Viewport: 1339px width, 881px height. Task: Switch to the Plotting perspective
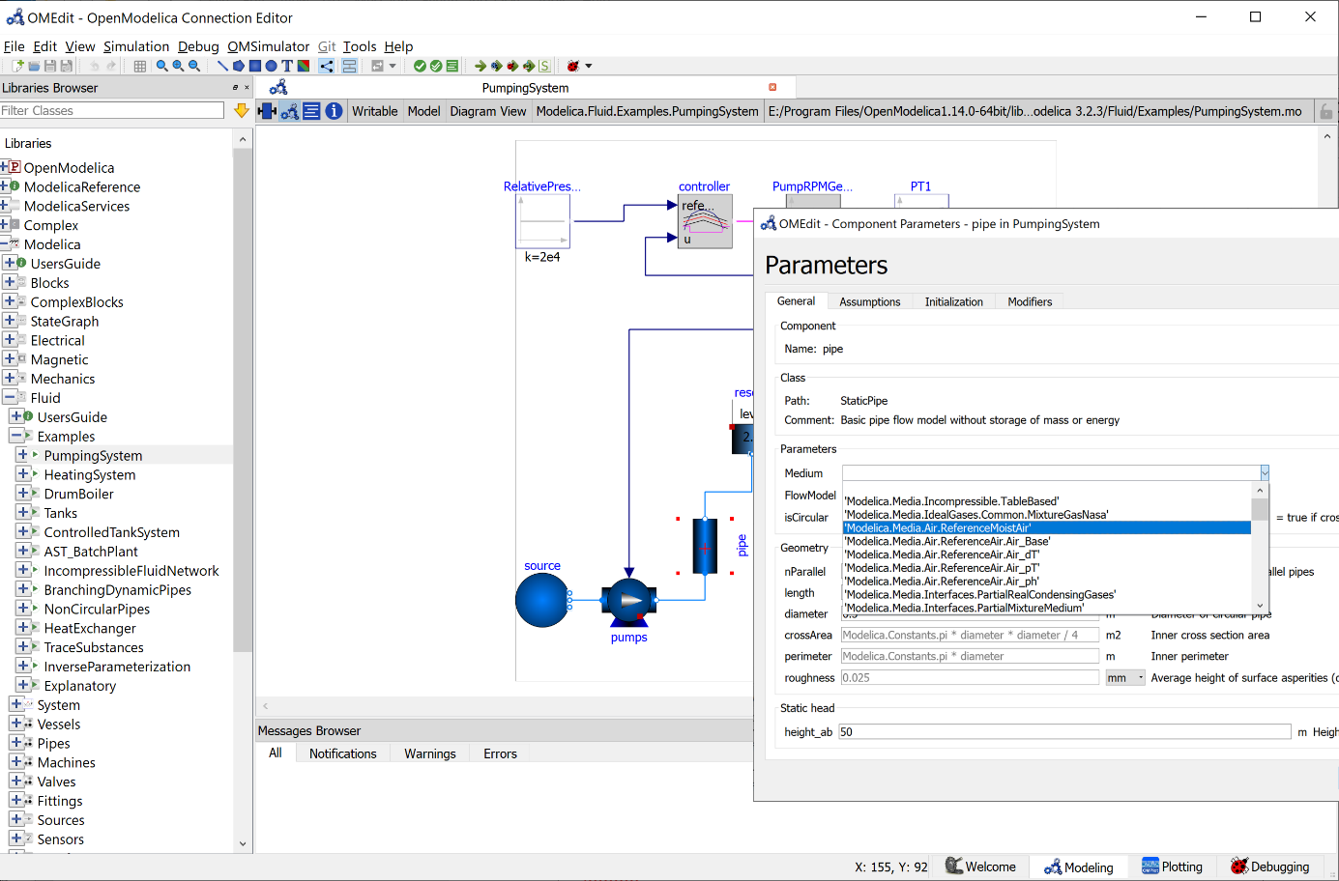point(1172,867)
